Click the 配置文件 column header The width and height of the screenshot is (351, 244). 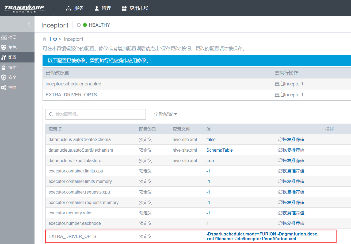[181, 129]
